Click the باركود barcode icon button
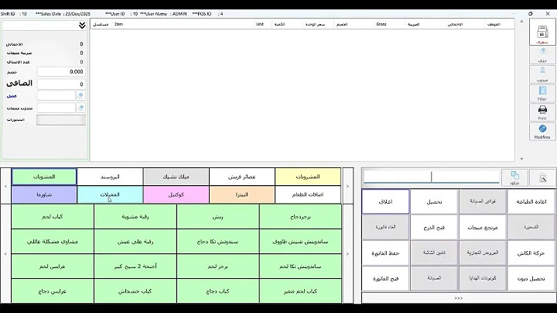557x313 pixels. (x=514, y=177)
